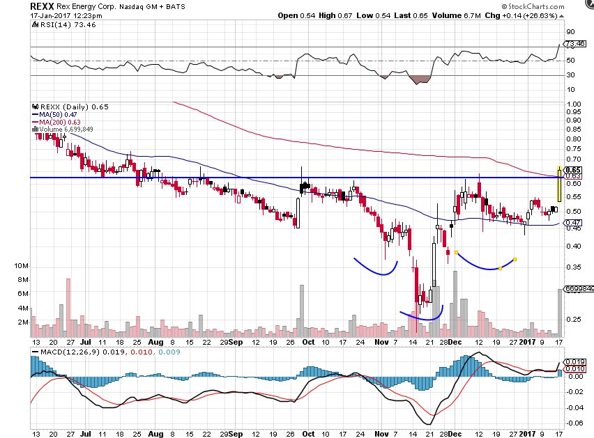Click the candlestick icon beside REXX (Daily)

point(36,107)
